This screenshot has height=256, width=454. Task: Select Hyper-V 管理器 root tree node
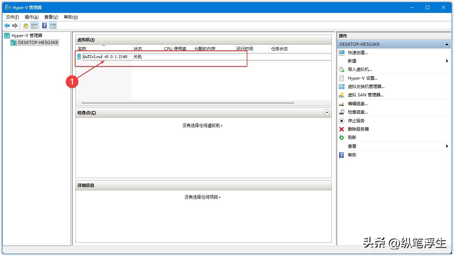27,36
